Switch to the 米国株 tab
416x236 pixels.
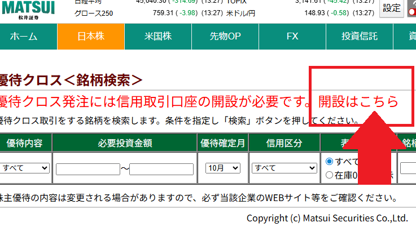(158, 37)
